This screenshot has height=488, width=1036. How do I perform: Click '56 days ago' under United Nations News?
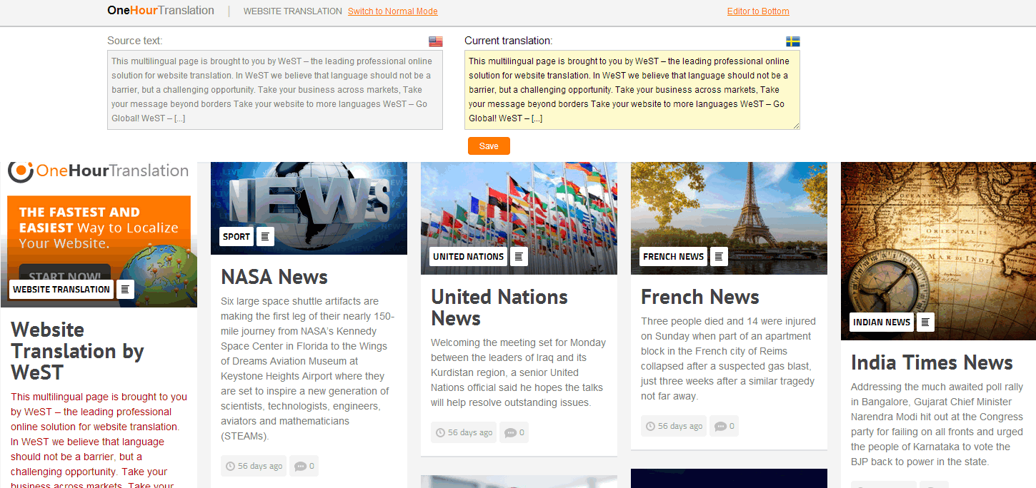470,432
